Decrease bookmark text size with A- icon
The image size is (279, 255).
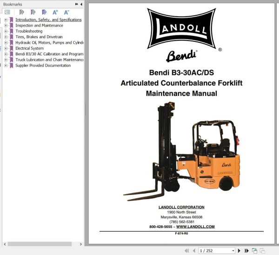point(66,12)
